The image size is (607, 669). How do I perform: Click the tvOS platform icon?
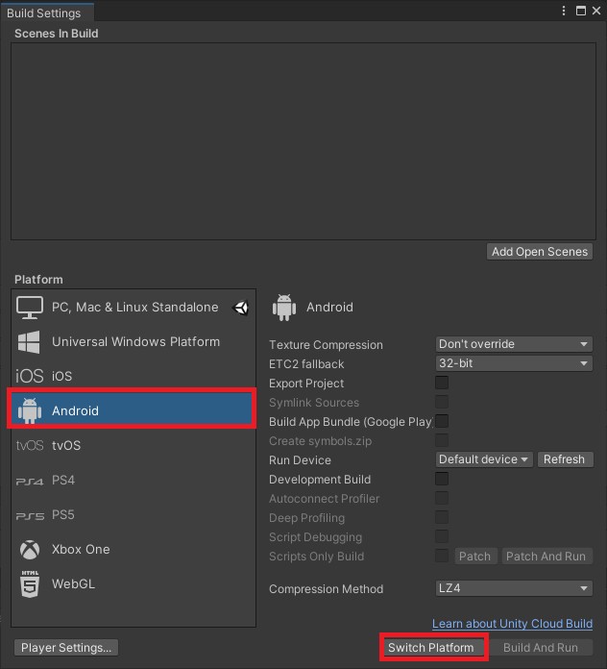click(30, 445)
